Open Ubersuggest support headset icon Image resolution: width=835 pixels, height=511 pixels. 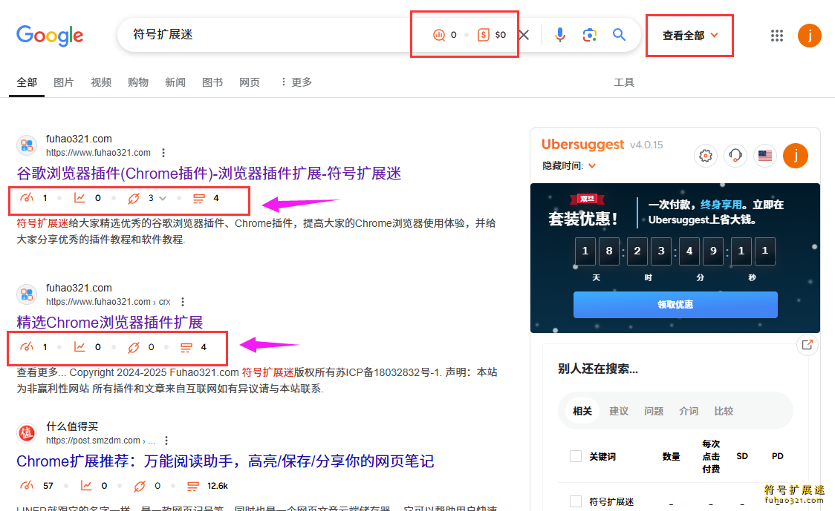pyautogui.click(x=735, y=156)
